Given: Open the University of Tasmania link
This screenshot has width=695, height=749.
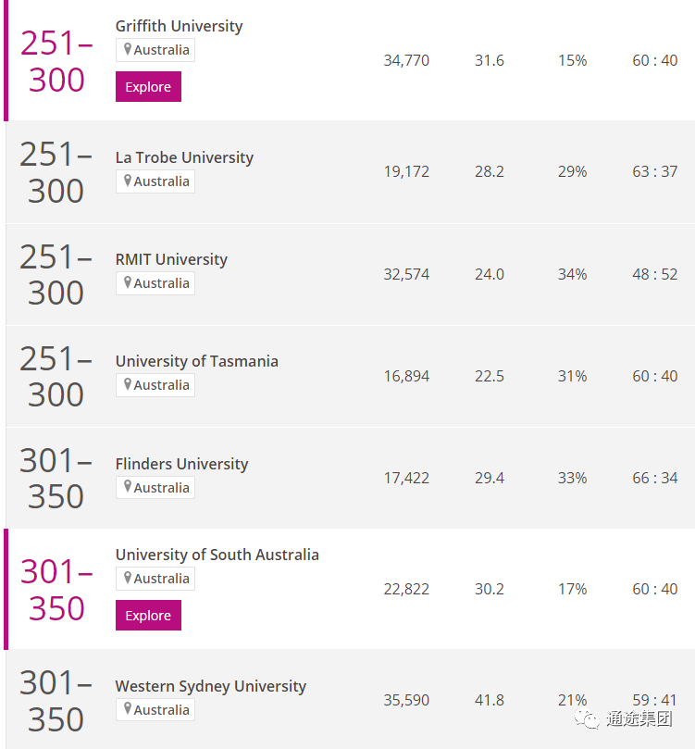Looking at the screenshot, I should coord(197,361).
